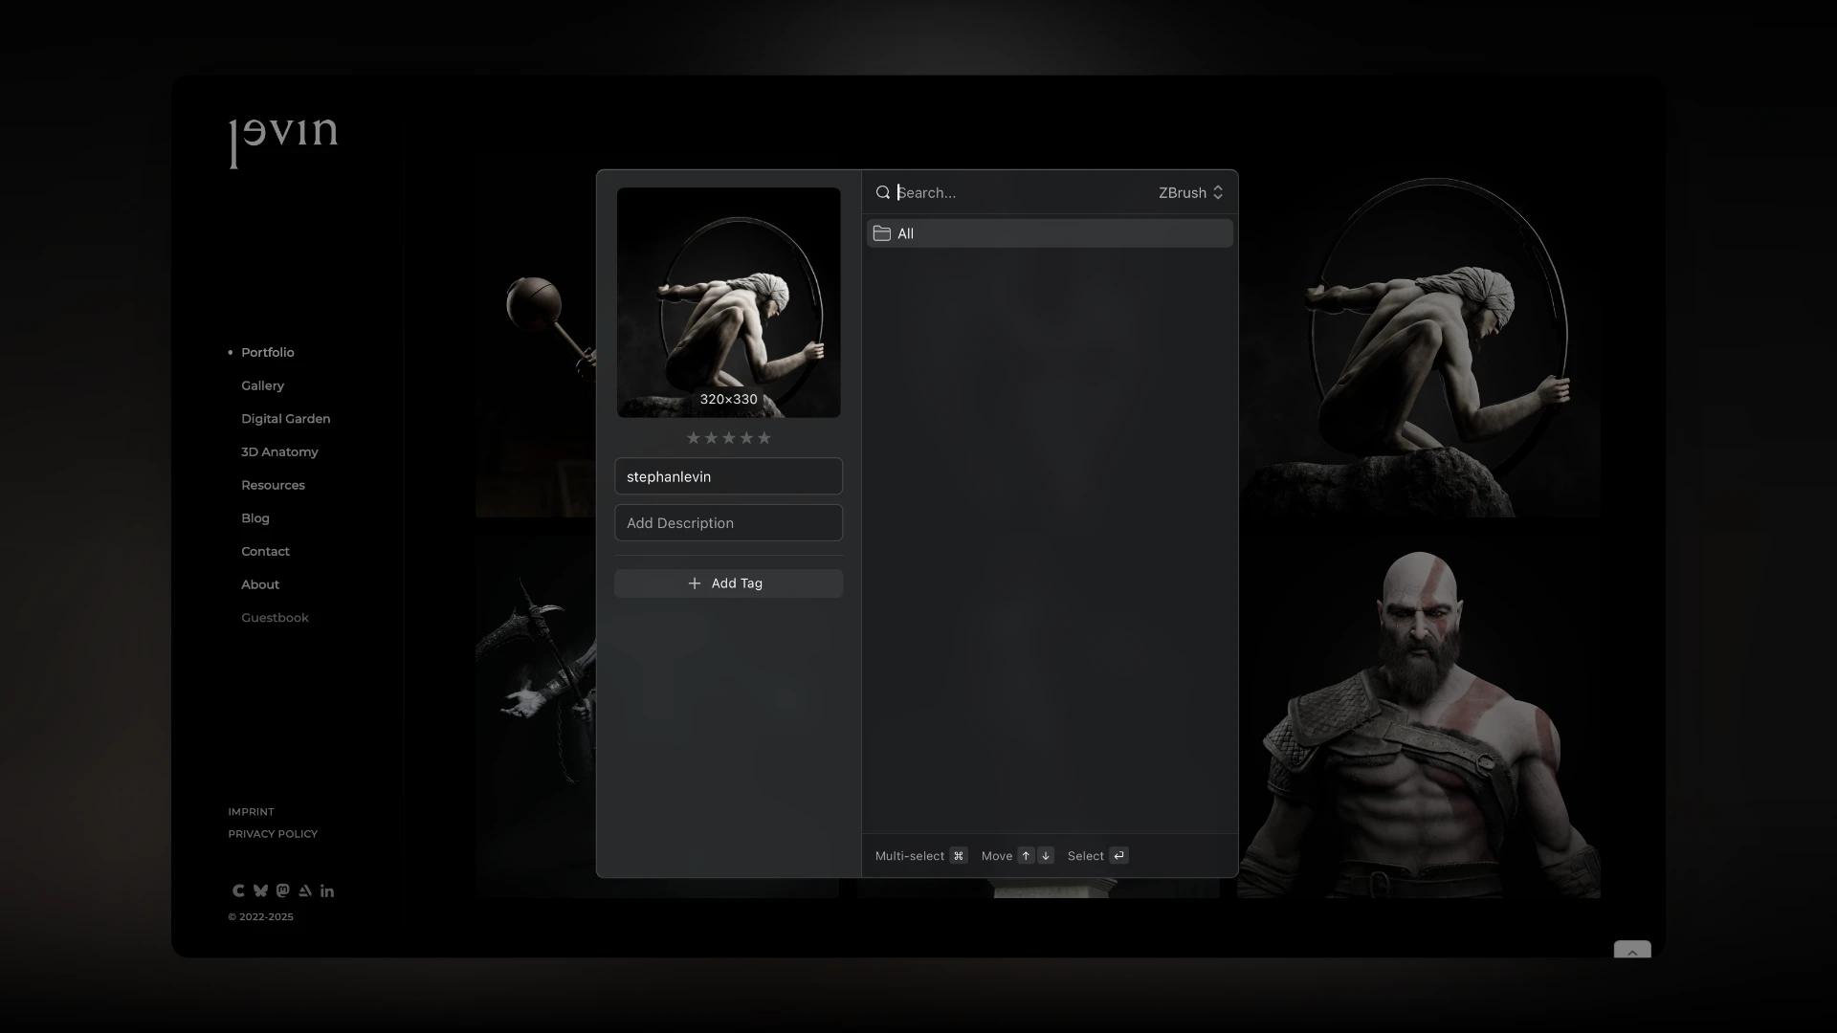Click the down arrow Move key icon
Screen dimensions: 1837x1033
click(1046, 856)
